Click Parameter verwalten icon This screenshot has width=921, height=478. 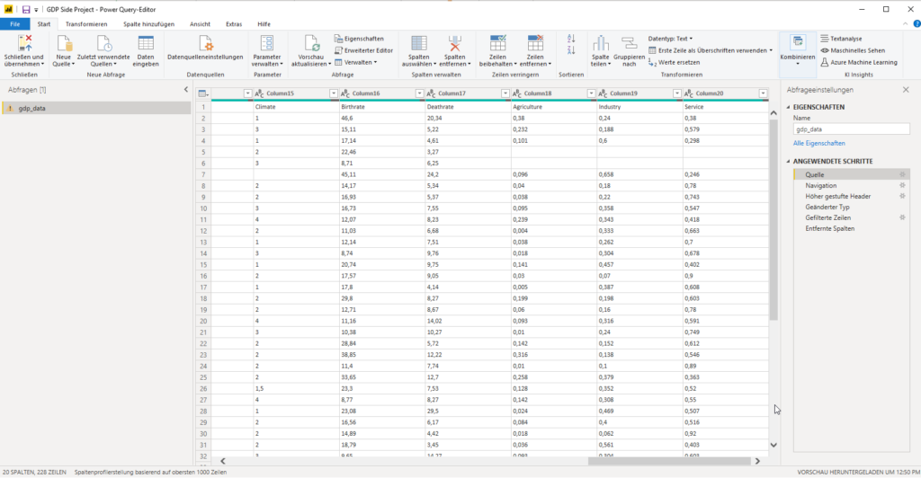pyautogui.click(x=266, y=43)
